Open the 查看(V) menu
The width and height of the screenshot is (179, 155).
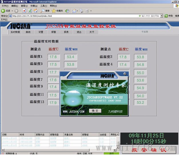[24, 6]
